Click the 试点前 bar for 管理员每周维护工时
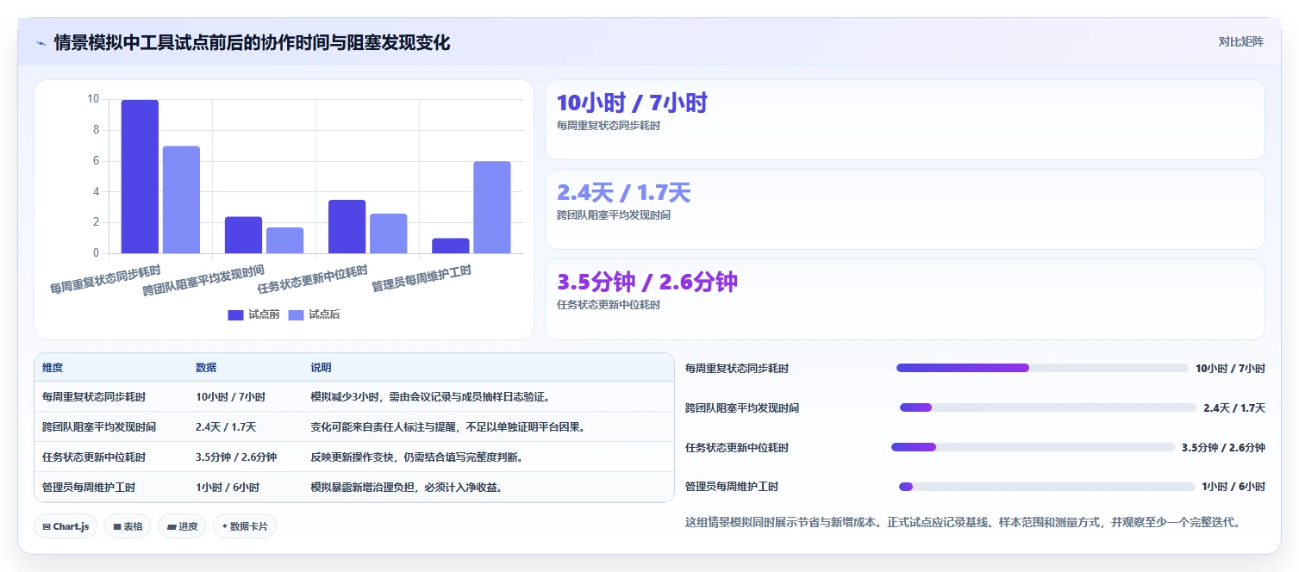The height and width of the screenshot is (572, 1299). pyautogui.click(x=450, y=246)
